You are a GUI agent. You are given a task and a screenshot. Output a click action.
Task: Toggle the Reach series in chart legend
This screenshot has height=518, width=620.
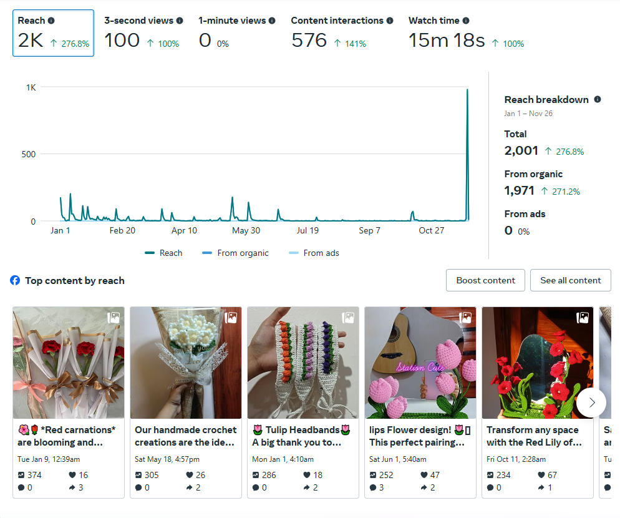tap(163, 253)
